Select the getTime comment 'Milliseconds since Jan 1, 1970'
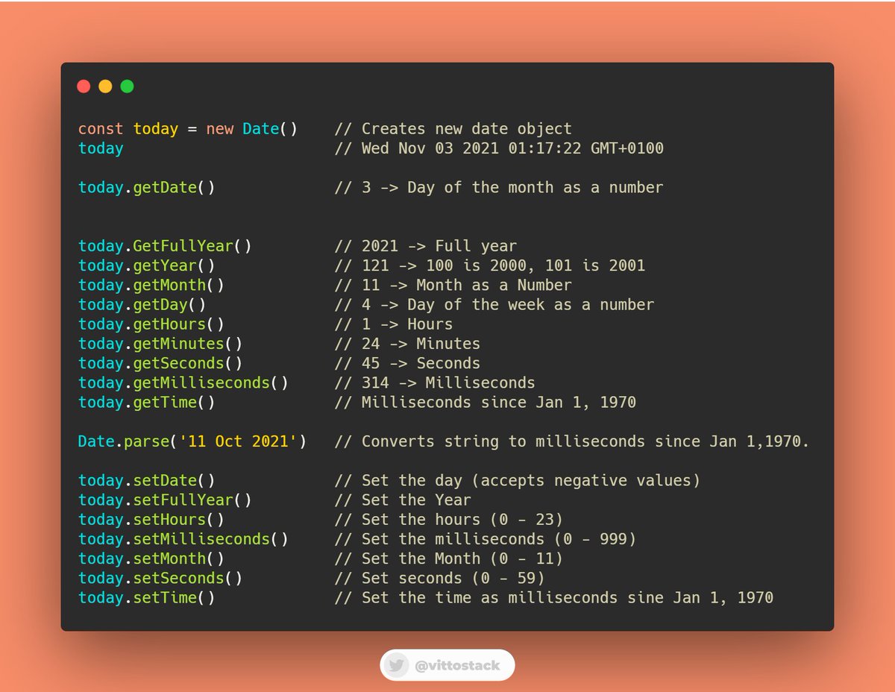Screen dimensions: 895x692 pos(499,402)
